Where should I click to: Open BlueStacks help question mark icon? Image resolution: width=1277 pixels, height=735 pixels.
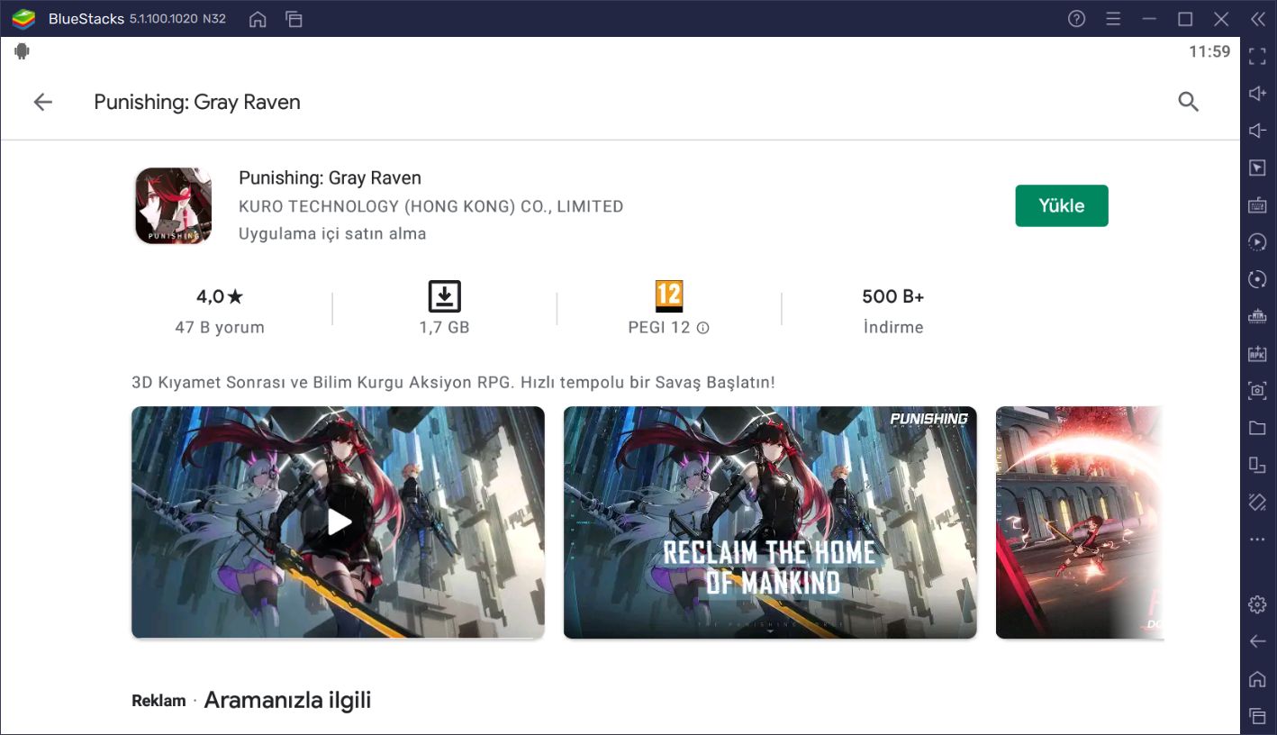tap(1076, 19)
